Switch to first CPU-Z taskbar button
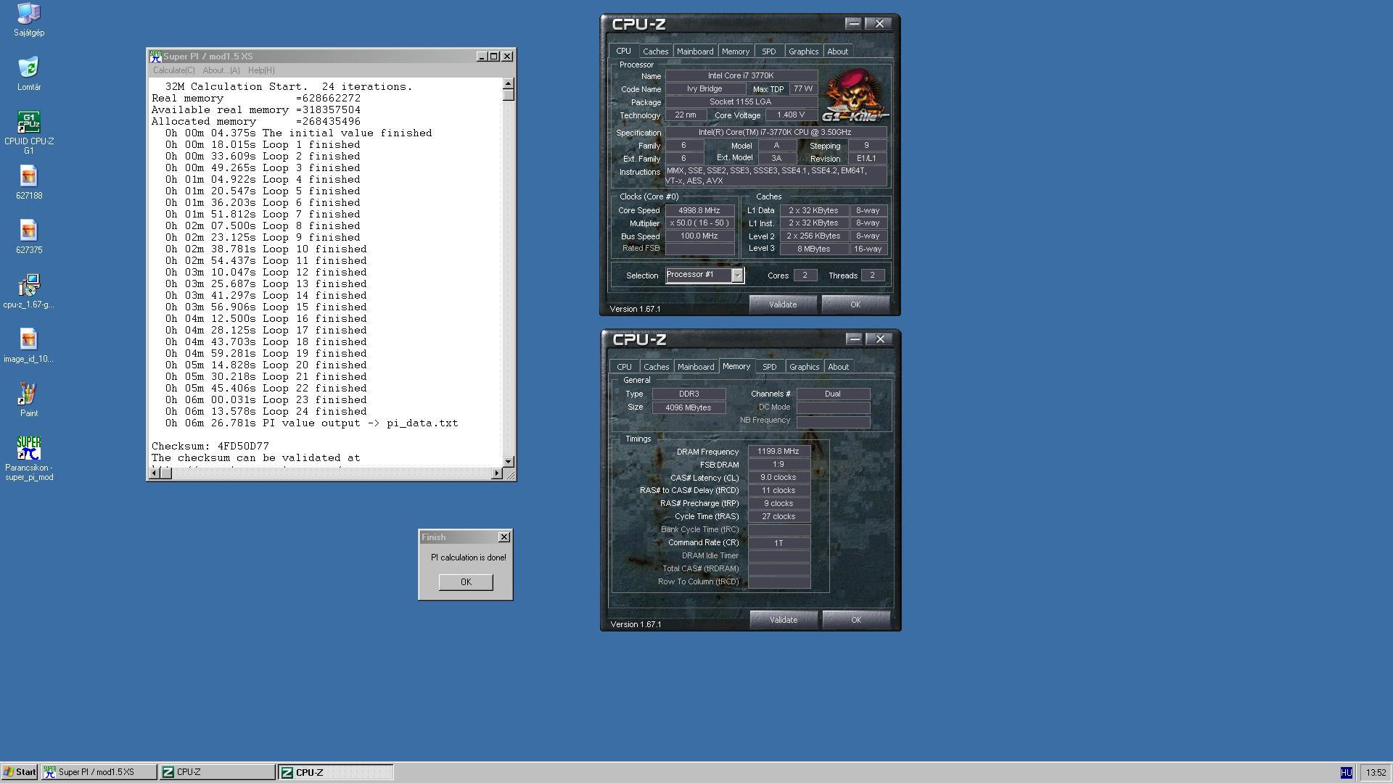Image resolution: width=1393 pixels, height=783 pixels. (x=217, y=772)
